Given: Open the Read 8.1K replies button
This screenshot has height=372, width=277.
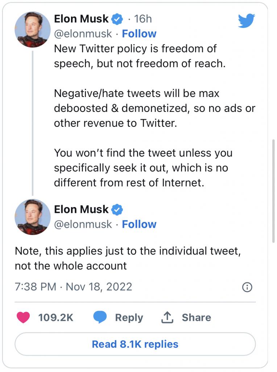Looking at the screenshot, I should tap(135, 344).
